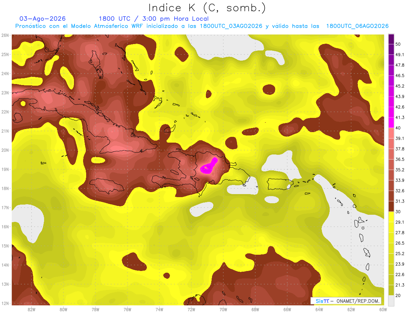Click the Puerto Rico island outline
407x314 pixels.
(x=280, y=184)
